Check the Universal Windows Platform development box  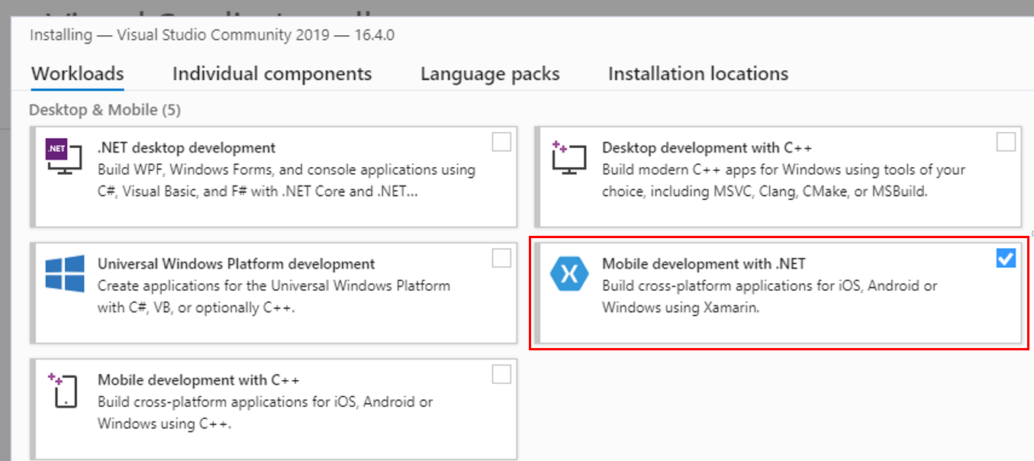pos(502,258)
